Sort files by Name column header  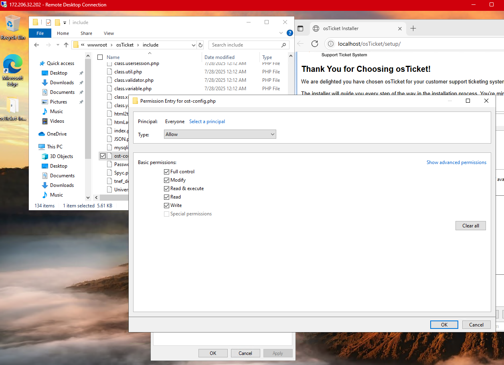click(113, 57)
